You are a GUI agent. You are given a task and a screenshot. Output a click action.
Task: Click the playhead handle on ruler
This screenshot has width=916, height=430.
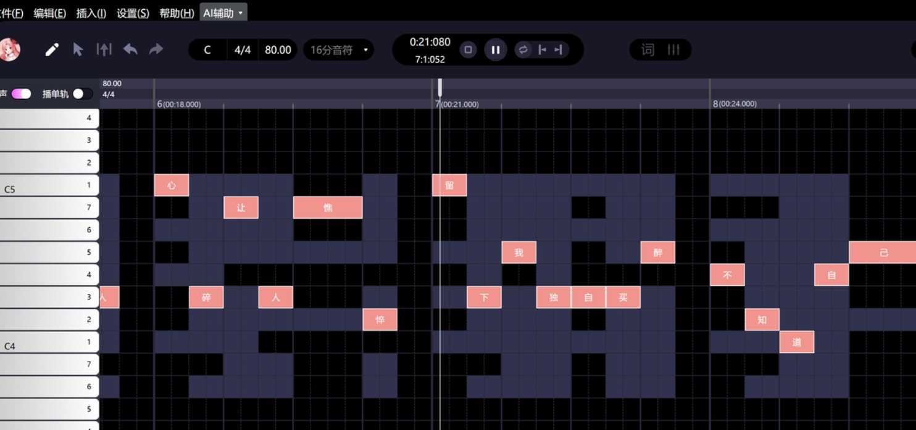point(439,86)
